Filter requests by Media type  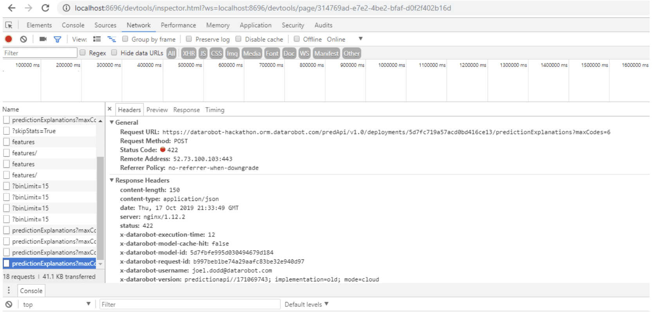coord(252,53)
